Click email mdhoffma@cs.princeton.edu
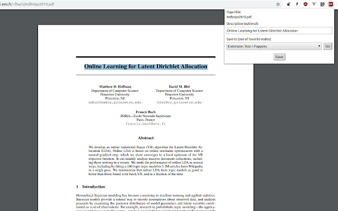 [x=115, y=102]
